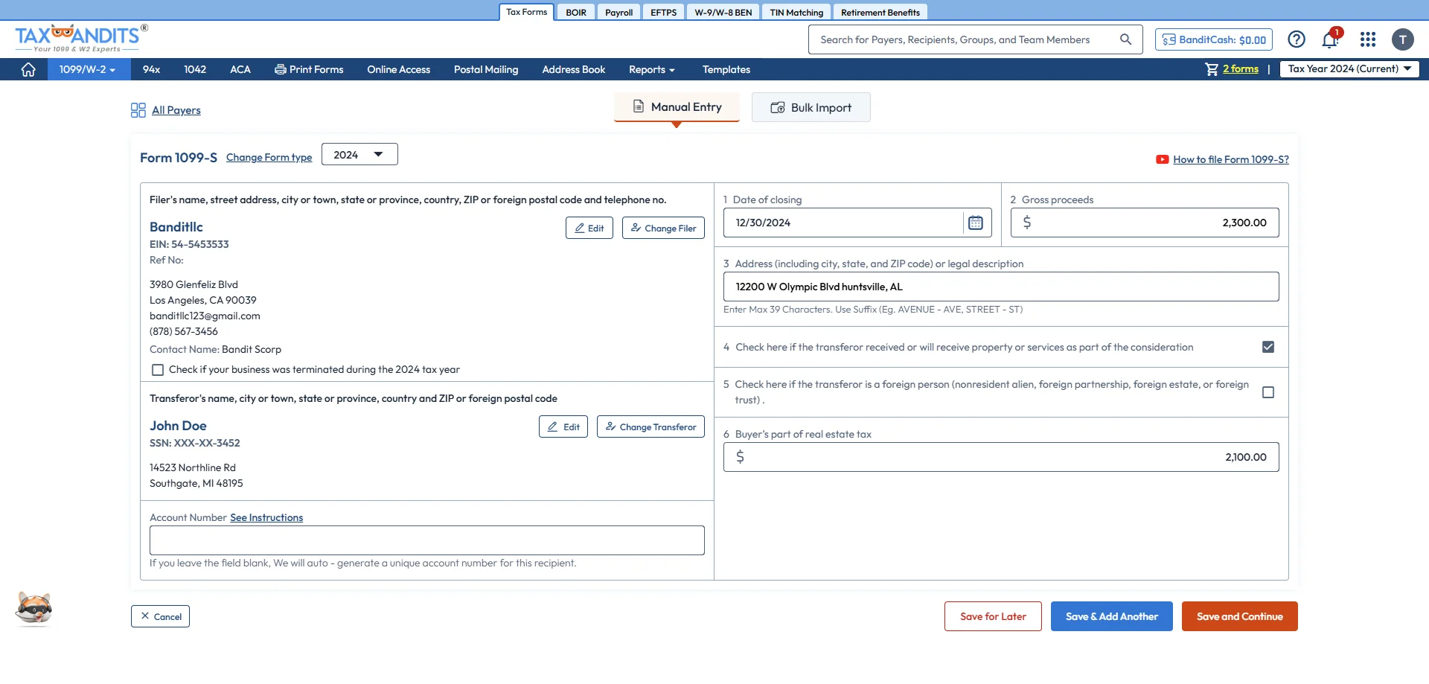This screenshot has width=1429, height=684.
Task: Check the foreign person transferor checkbox
Action: click(1268, 392)
